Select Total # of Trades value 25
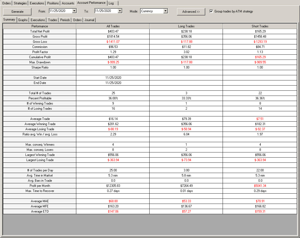Screen dimensions: 300x238 pyautogui.click(x=113, y=93)
